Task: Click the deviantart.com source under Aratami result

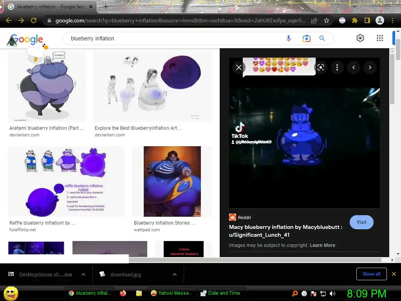Action: click(24, 135)
